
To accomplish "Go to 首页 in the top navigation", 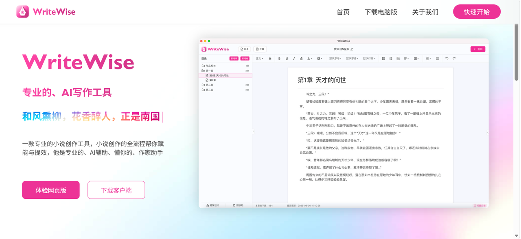I will [343, 12].
